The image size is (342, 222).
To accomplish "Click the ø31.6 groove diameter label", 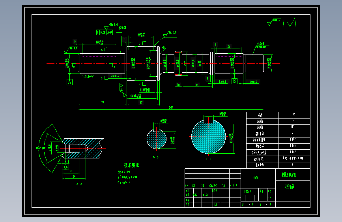I will click(178, 63).
